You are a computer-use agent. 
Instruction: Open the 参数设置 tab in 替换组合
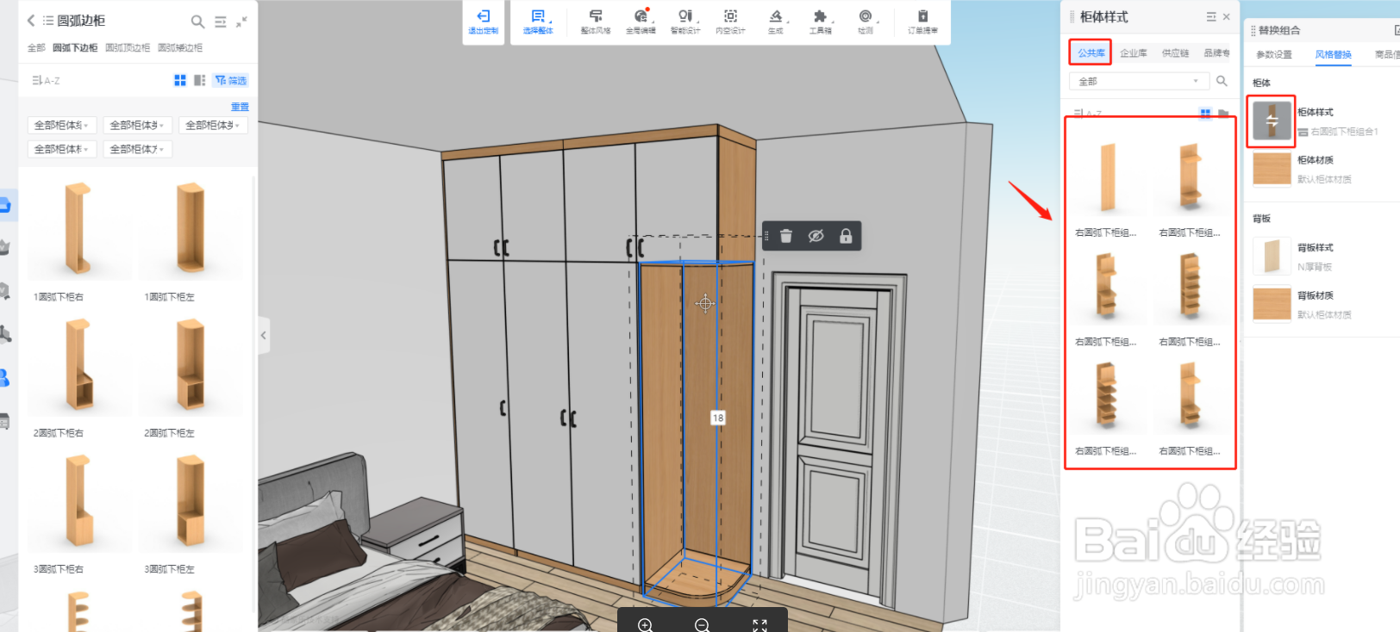(1274, 54)
